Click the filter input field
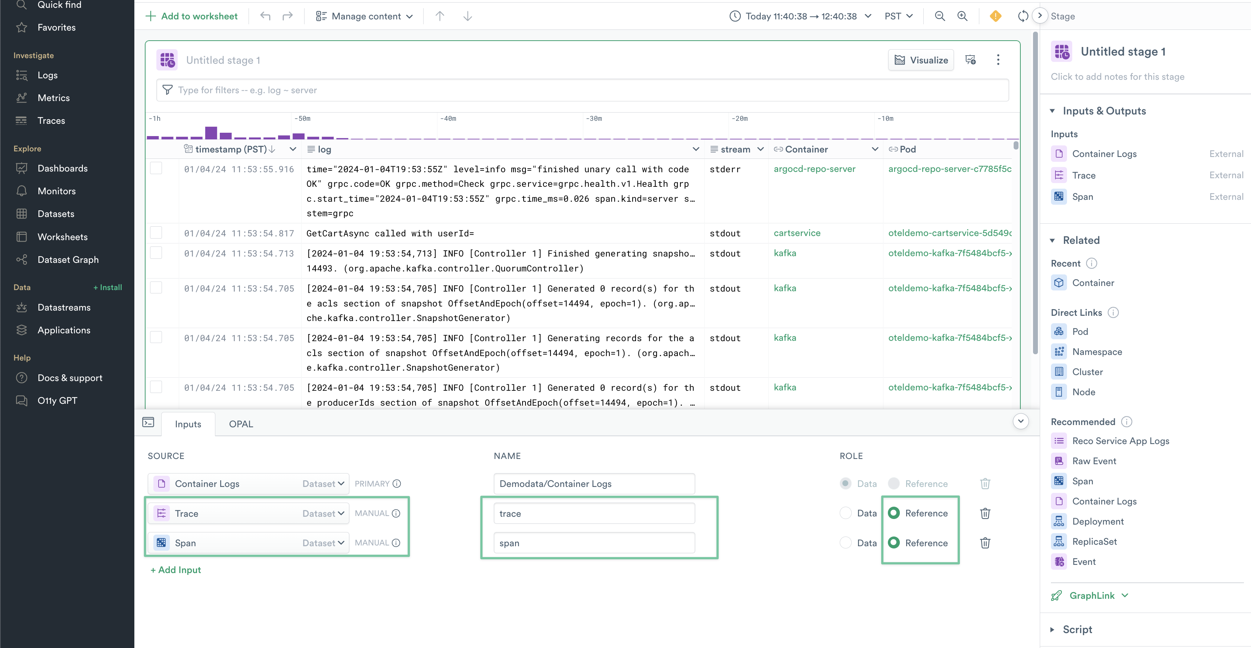The width and height of the screenshot is (1251, 648). tap(582, 90)
